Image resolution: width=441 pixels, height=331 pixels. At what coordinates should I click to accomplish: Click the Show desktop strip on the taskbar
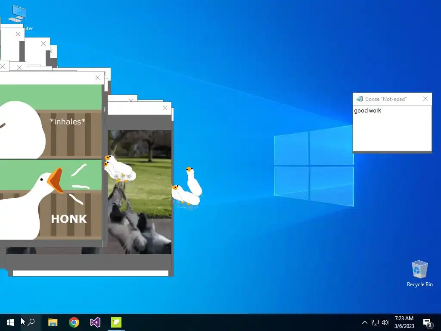440,322
